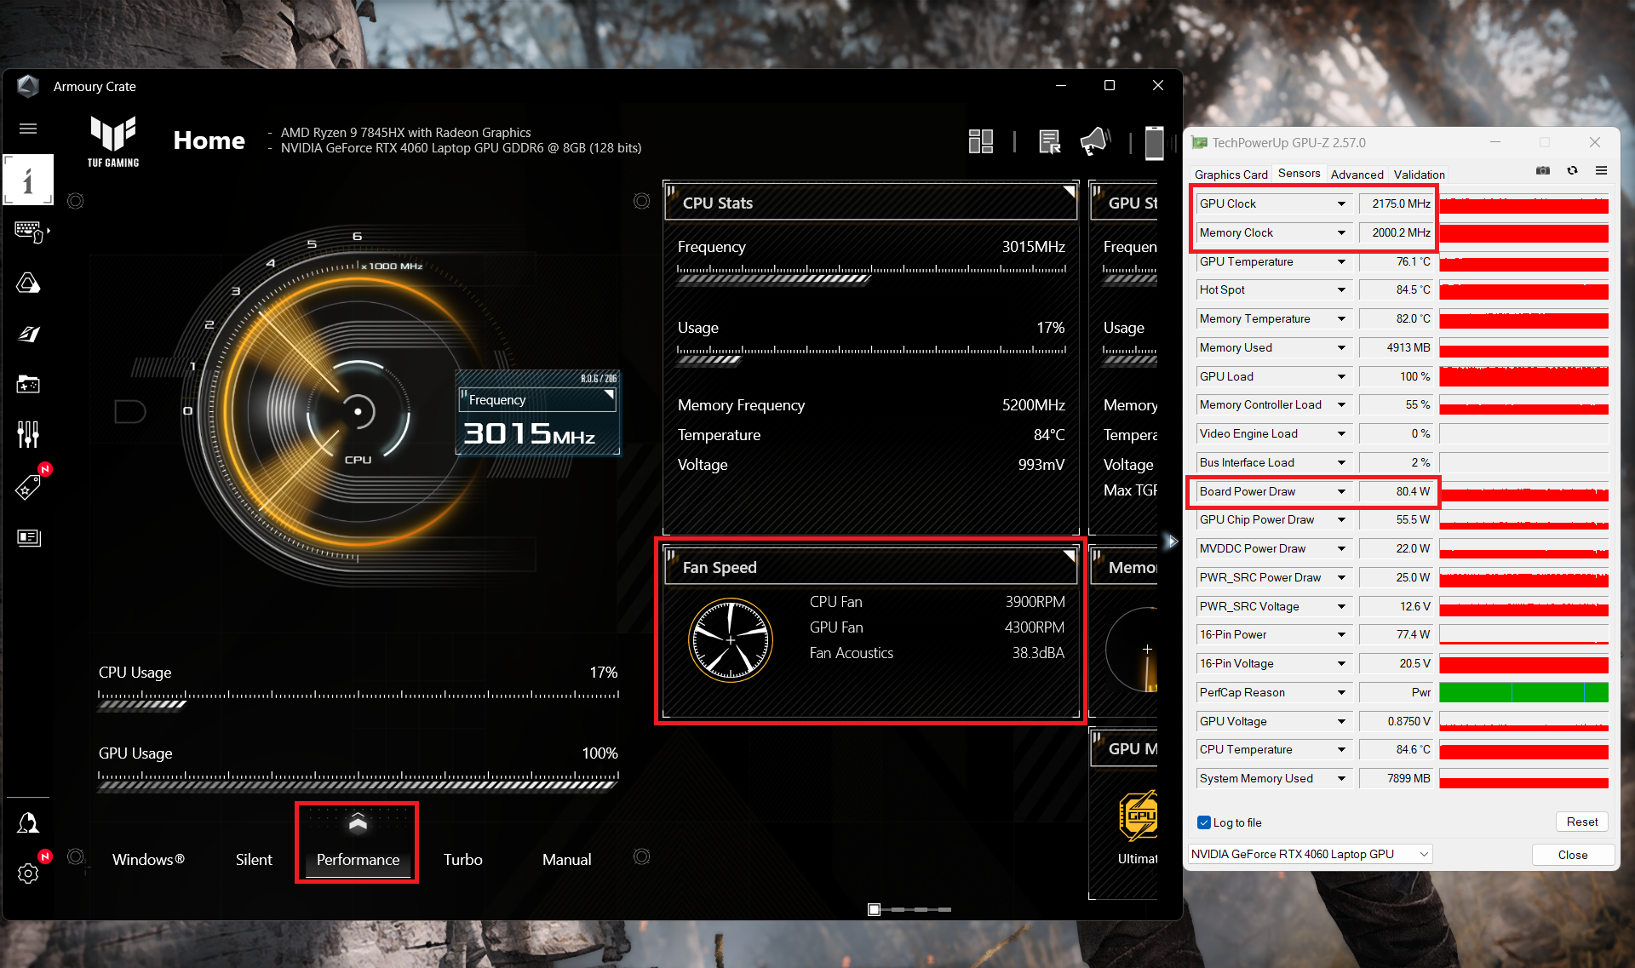
Task: Click the Frequency readout box near the CPU gauge
Action: pos(538,414)
